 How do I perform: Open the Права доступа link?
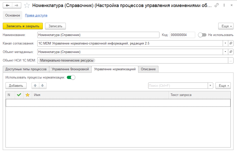36,15
